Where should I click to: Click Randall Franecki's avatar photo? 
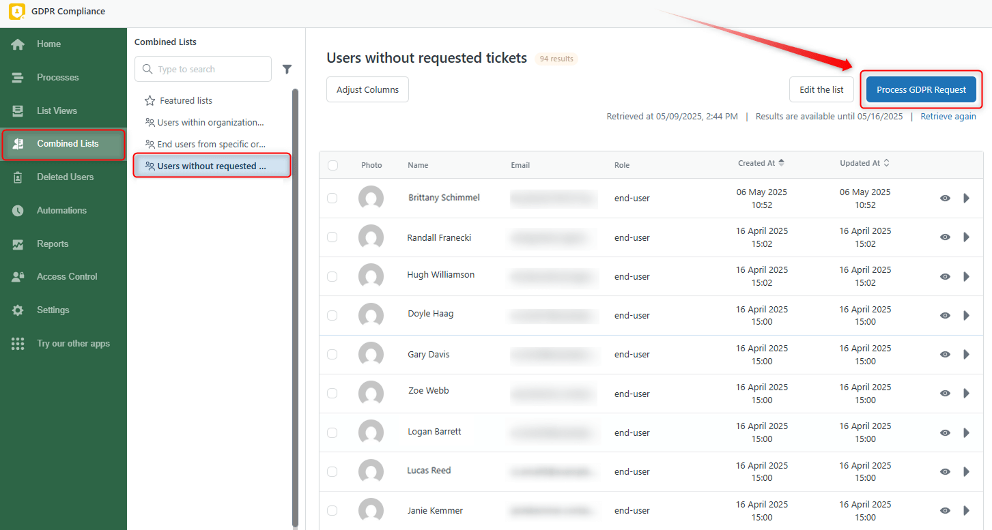tap(371, 237)
